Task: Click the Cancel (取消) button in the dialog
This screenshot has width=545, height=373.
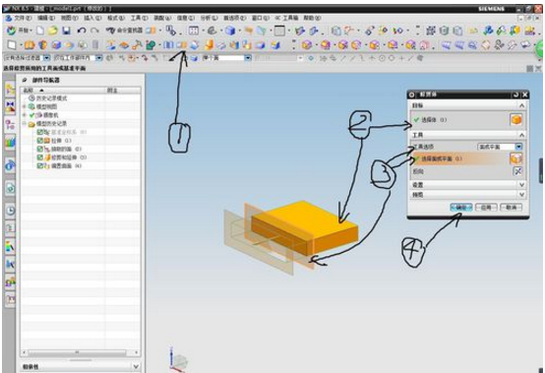Action: click(x=511, y=208)
